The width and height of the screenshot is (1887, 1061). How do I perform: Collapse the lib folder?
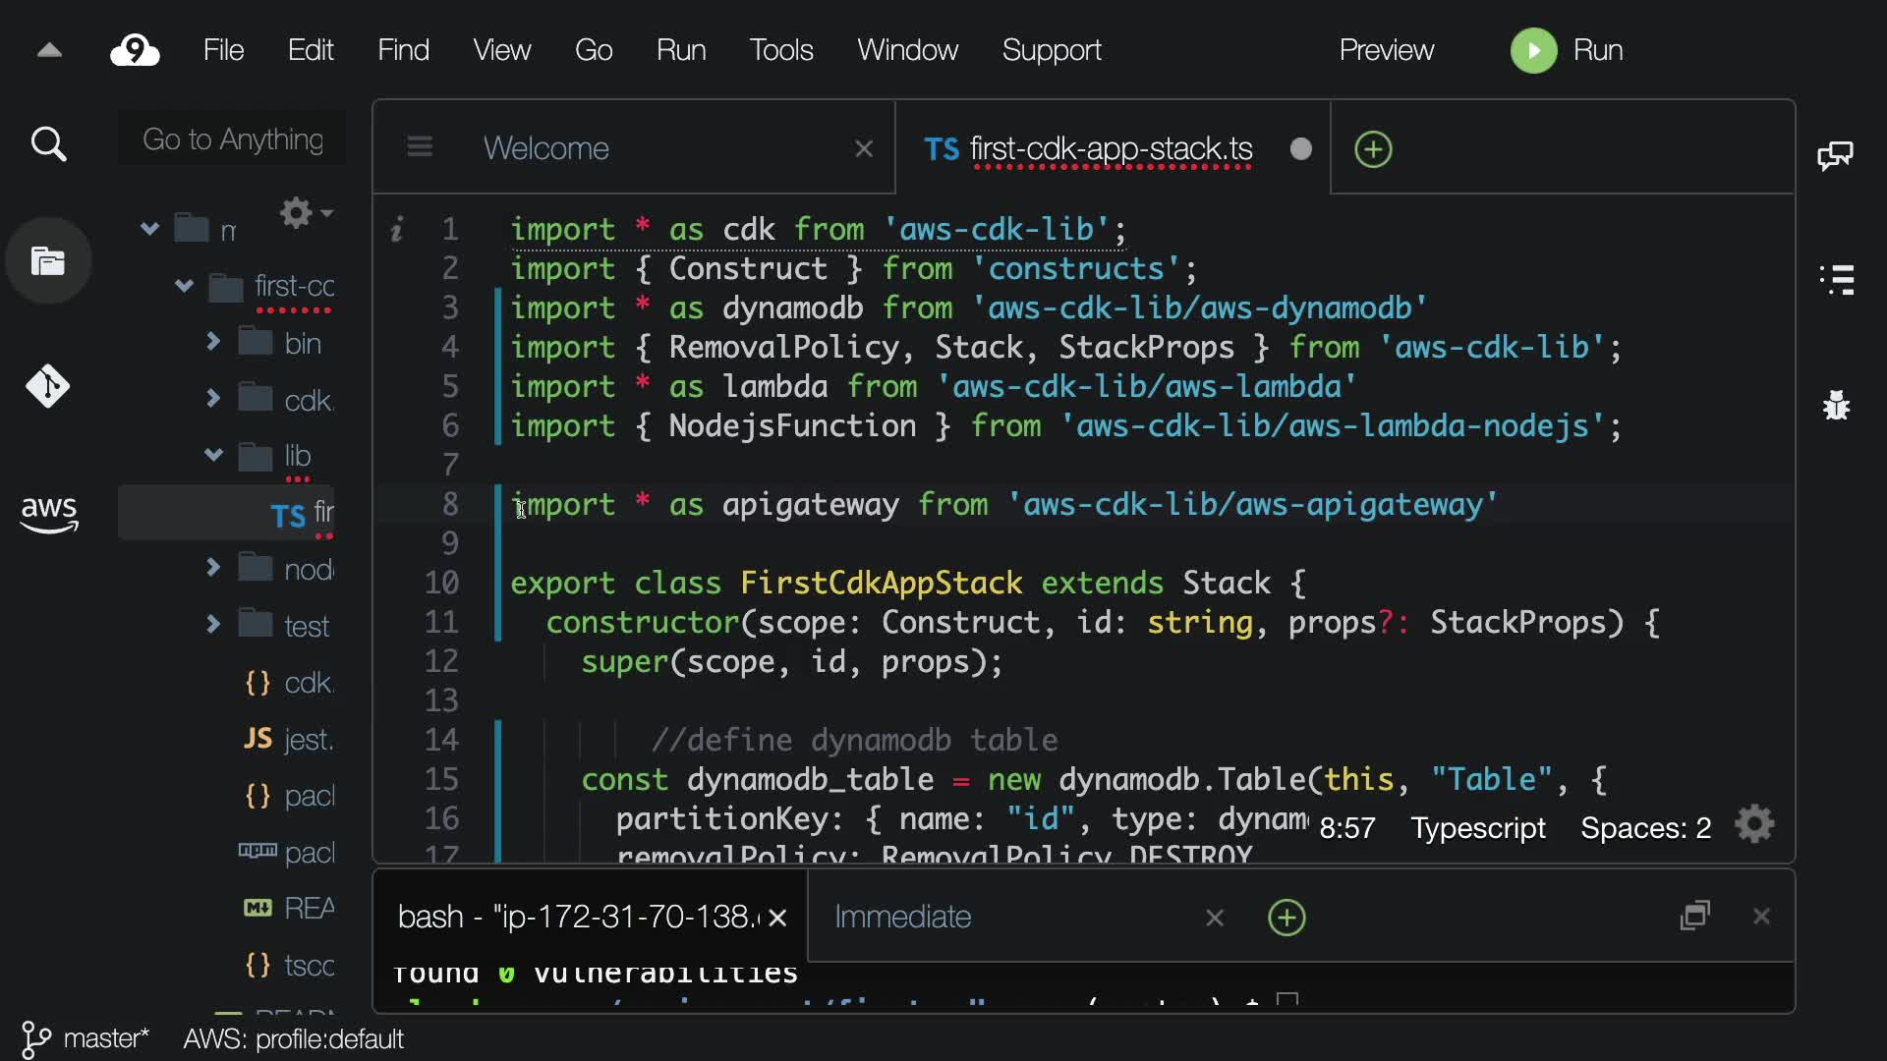coord(213,455)
